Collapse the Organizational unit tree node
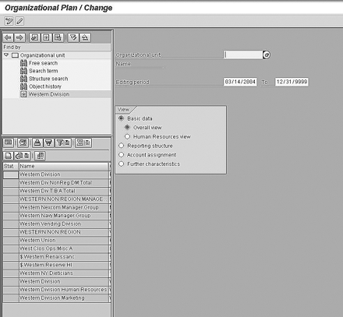Image resolution: width=343 pixels, height=317 pixels. point(6,55)
